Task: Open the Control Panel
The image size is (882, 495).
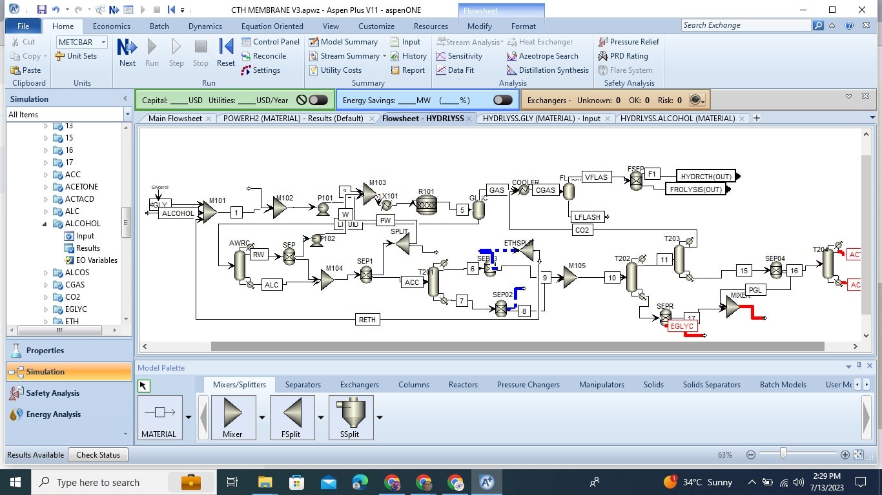Action: (271, 42)
